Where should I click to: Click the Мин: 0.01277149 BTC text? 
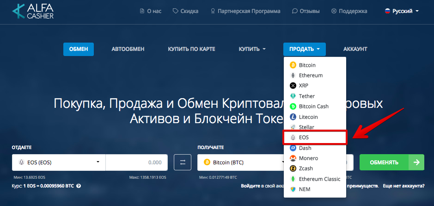(x=218, y=177)
